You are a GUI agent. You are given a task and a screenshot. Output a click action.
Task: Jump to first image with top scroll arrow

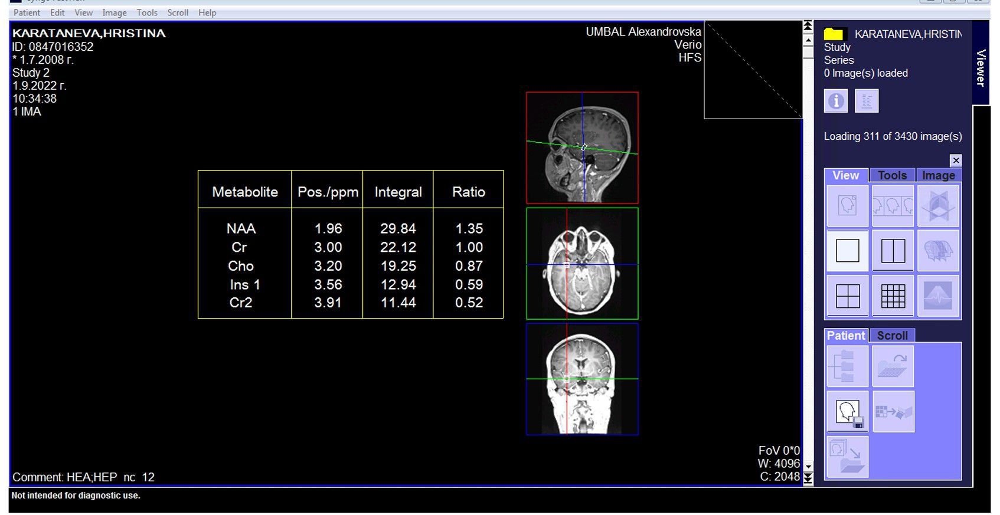(808, 27)
